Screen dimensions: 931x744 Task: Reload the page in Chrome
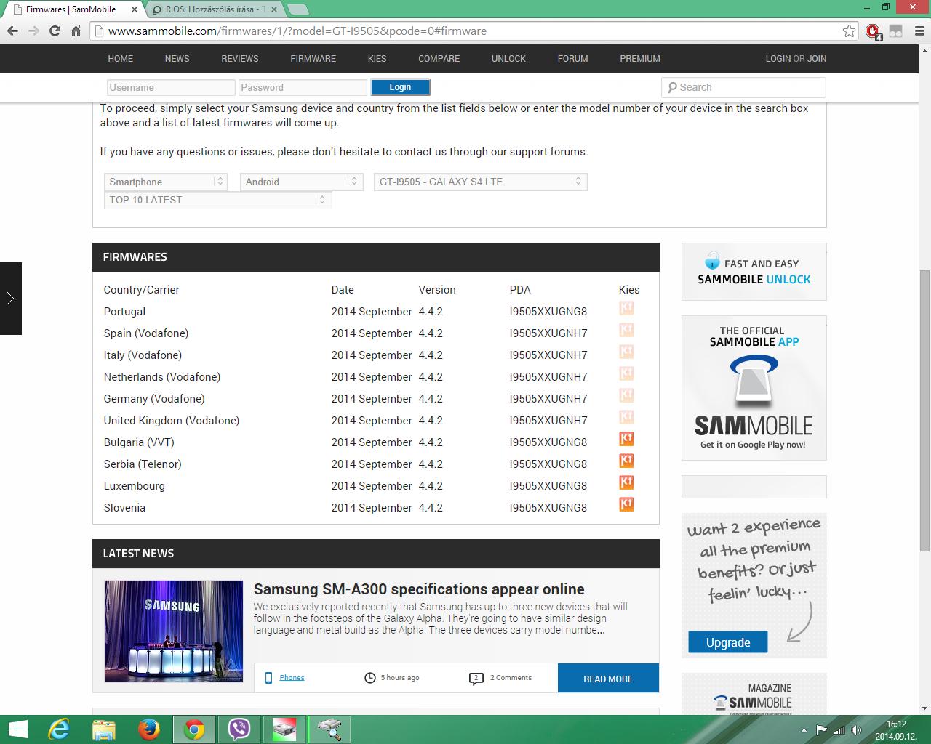pyautogui.click(x=55, y=31)
